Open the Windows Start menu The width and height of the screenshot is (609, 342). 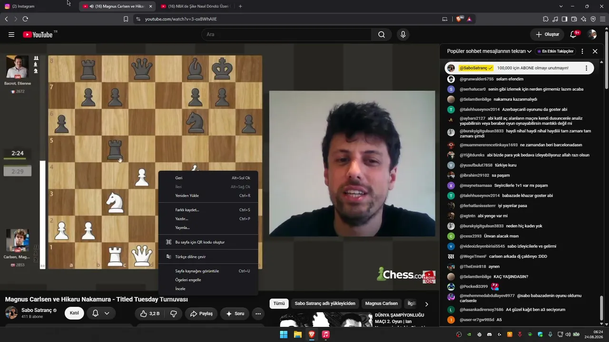click(x=284, y=334)
